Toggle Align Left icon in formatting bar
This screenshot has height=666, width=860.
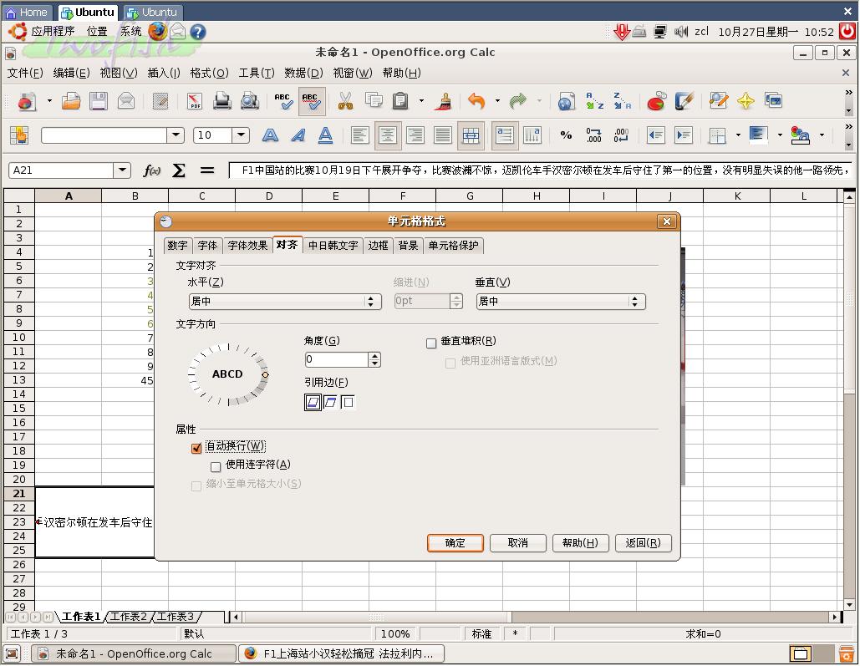pyautogui.click(x=359, y=135)
